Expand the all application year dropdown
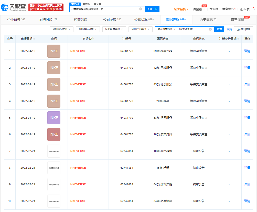 click(114, 29)
